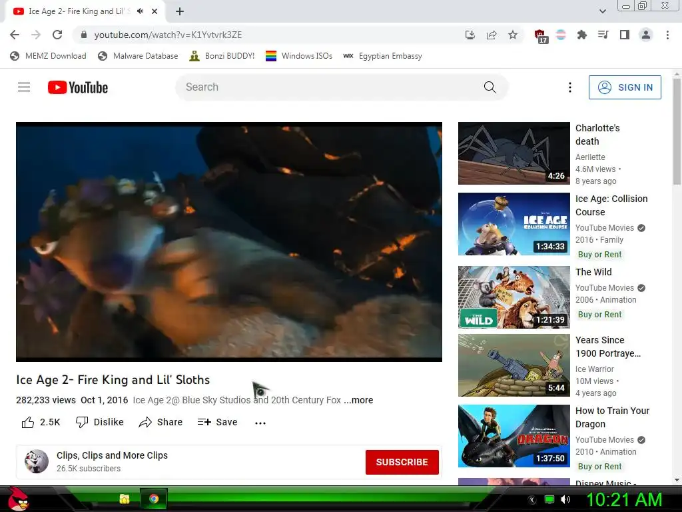Open the system tray volume icon
Screen dimensions: 682x512
[565, 499]
